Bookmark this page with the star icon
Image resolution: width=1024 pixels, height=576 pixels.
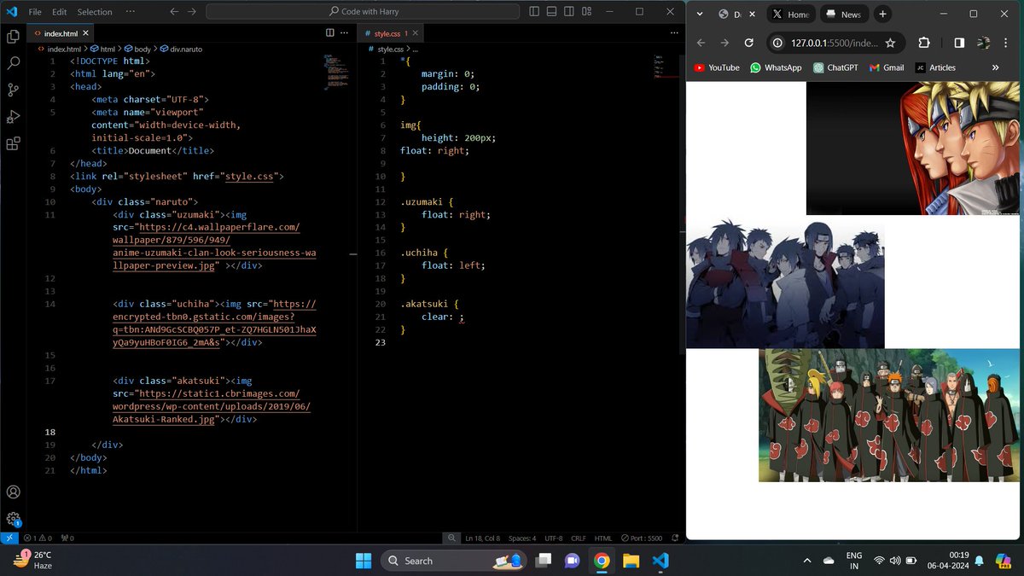pyautogui.click(x=890, y=43)
